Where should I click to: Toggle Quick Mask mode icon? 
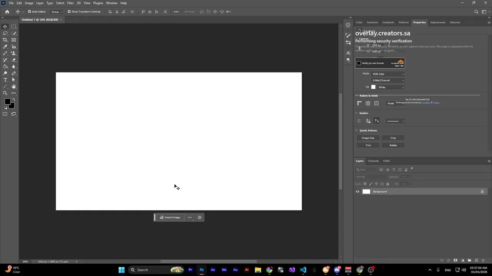click(x=5, y=114)
